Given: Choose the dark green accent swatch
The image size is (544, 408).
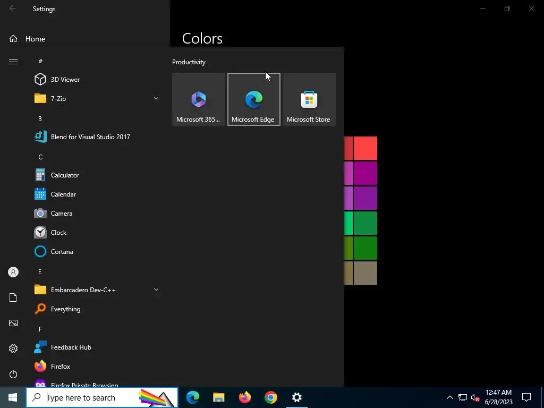Looking at the screenshot, I should tap(365, 248).
